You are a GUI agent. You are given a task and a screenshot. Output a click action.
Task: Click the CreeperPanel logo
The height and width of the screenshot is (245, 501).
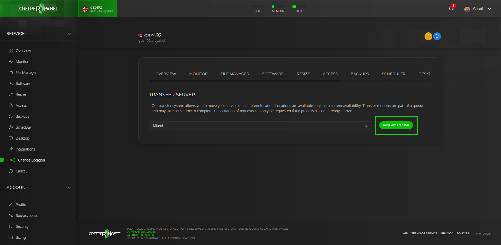tap(39, 9)
